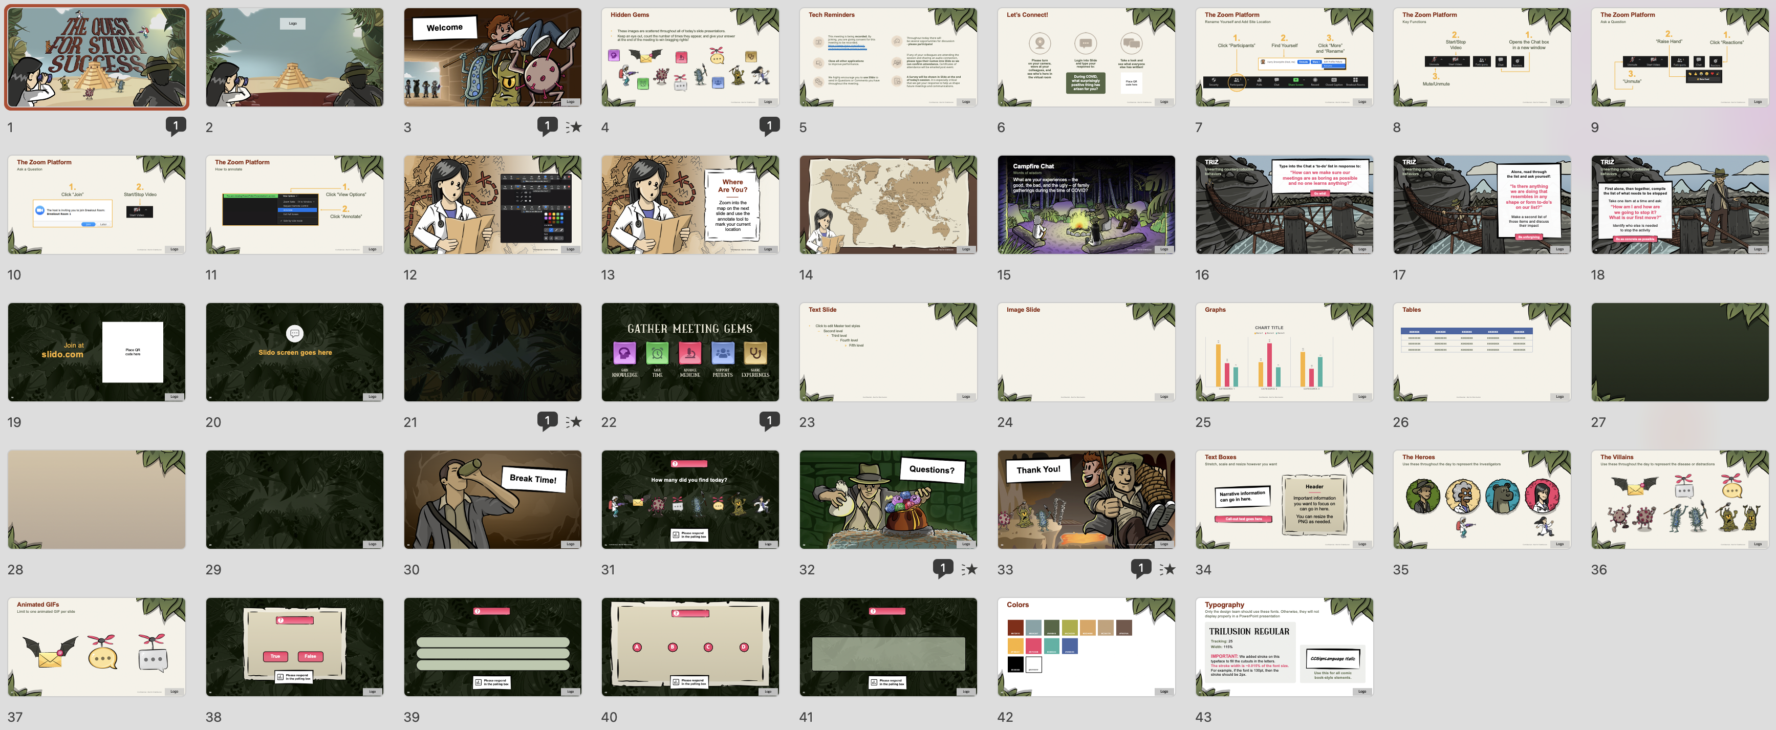This screenshot has width=1776, height=730.
Task: Select slide 41 with single green box
Action: (x=888, y=647)
